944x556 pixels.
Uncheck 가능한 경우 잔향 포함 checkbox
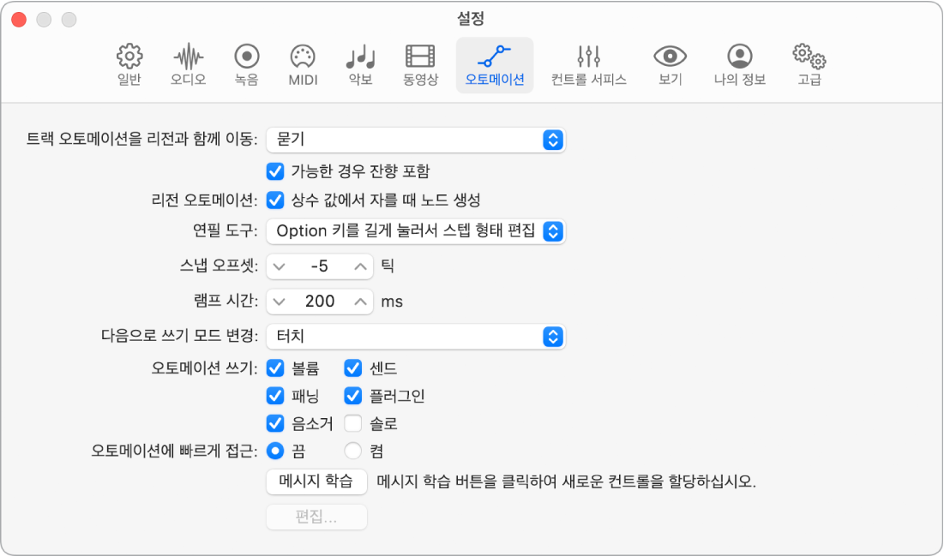coord(275,171)
